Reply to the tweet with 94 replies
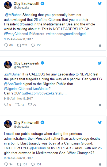The image size is (107, 167). 6,164
